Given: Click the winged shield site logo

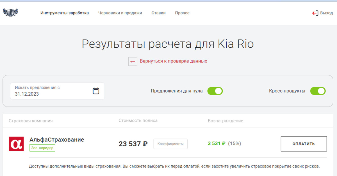Looking at the screenshot, I should point(11,13).
